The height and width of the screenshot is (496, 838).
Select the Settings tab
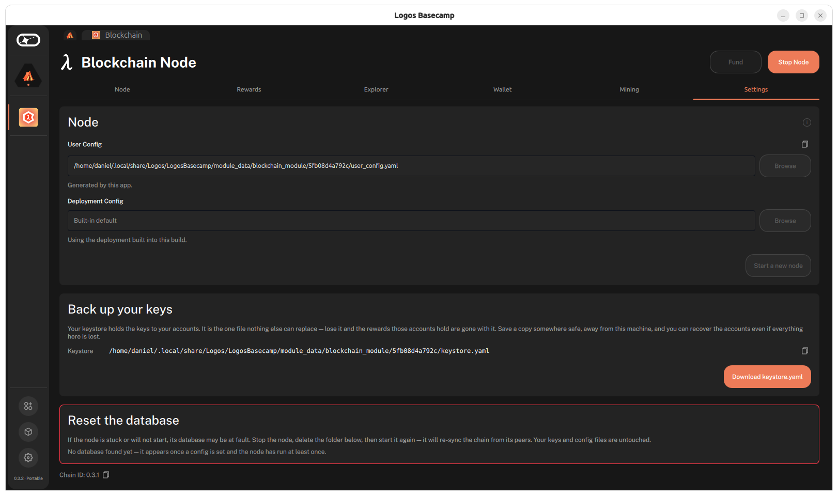[x=756, y=89]
